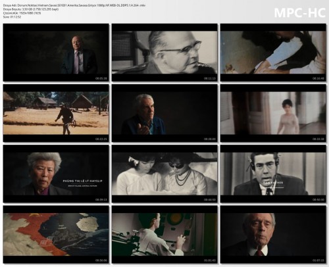This screenshot has height=267, width=329.
Task: Click timestamp under soldier and huts thumbnail
Action: point(101,139)
